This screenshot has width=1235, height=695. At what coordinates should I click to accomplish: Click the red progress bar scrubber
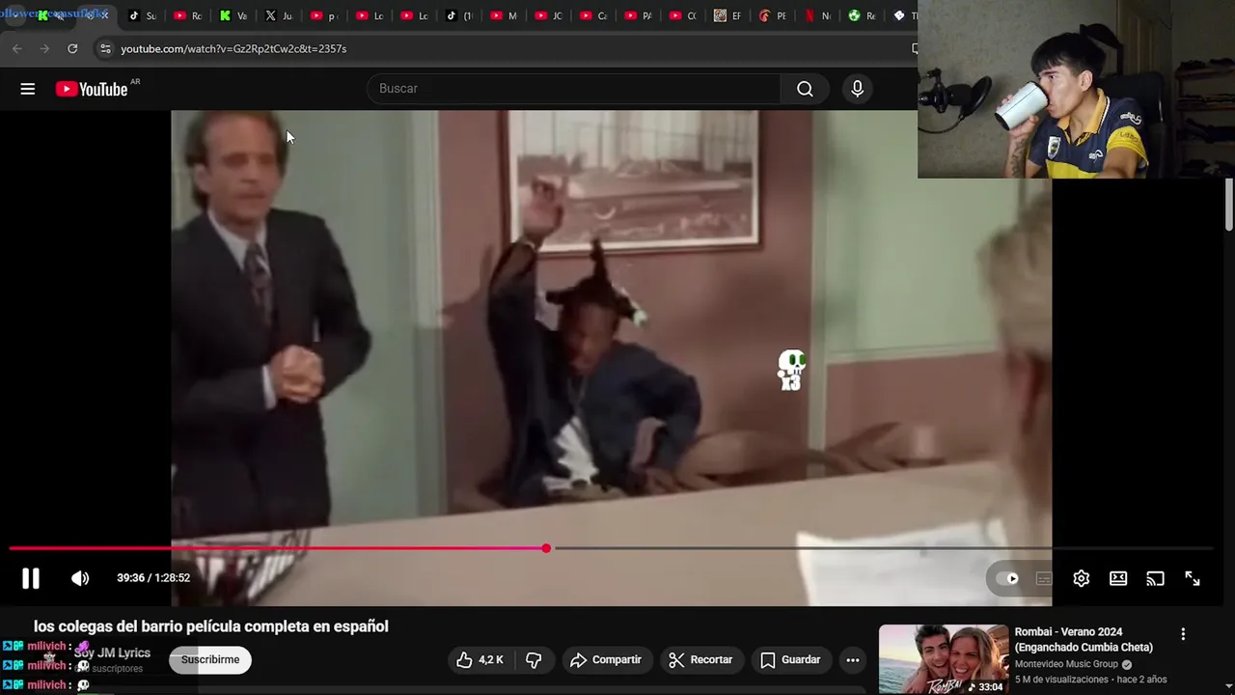coord(546,548)
